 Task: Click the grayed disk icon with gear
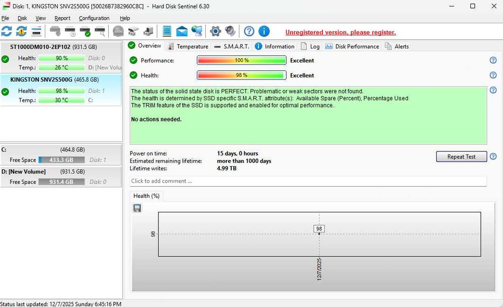(55, 31)
